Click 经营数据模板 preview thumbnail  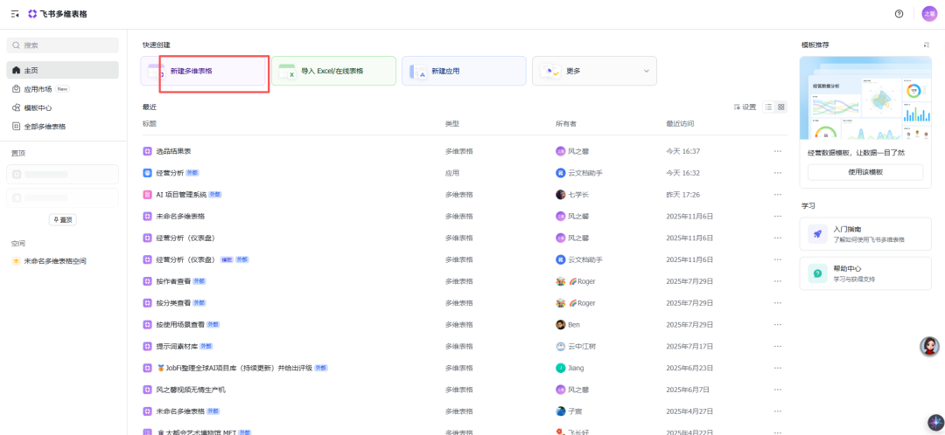coord(864,98)
